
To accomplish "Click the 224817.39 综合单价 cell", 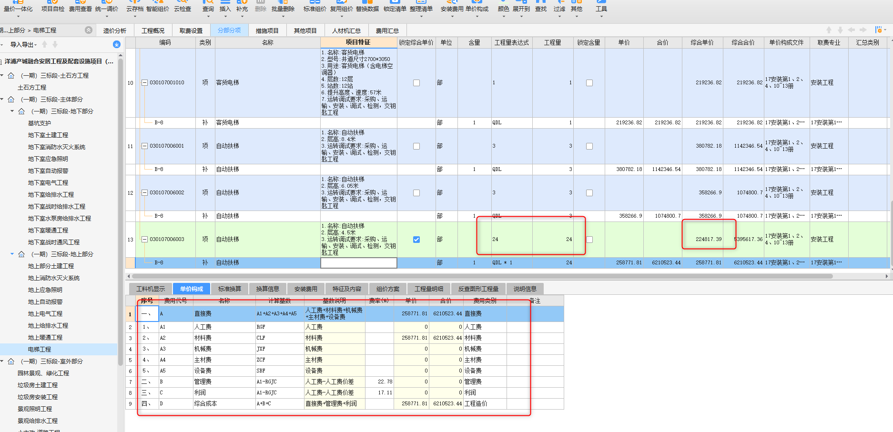I will (x=702, y=239).
